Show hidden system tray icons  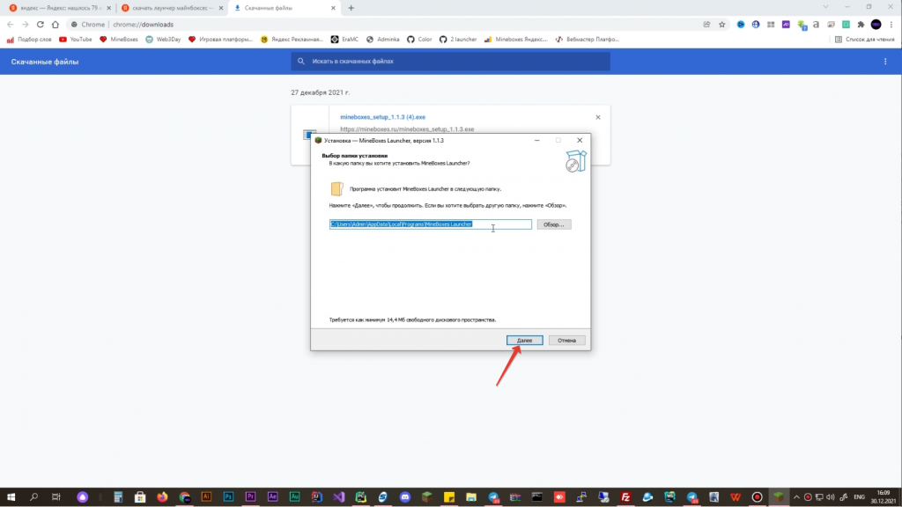pos(796,496)
